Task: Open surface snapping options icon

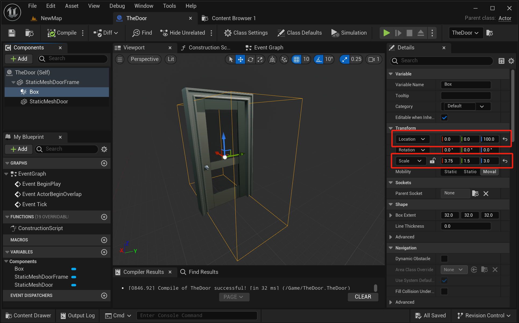Action: (x=284, y=59)
